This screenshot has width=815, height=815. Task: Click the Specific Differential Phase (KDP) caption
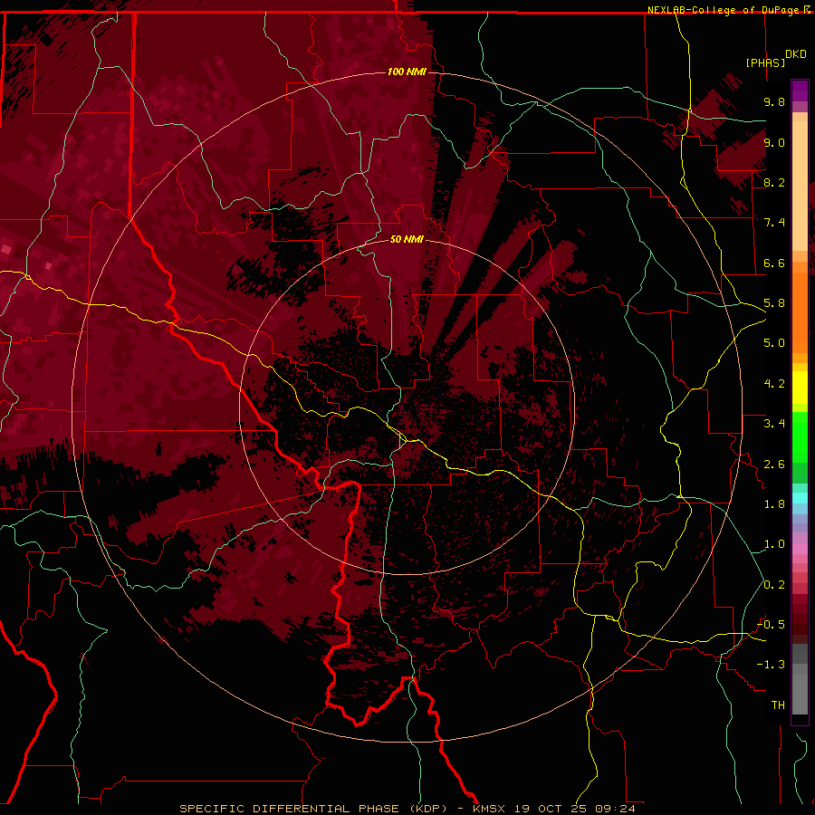(x=313, y=809)
